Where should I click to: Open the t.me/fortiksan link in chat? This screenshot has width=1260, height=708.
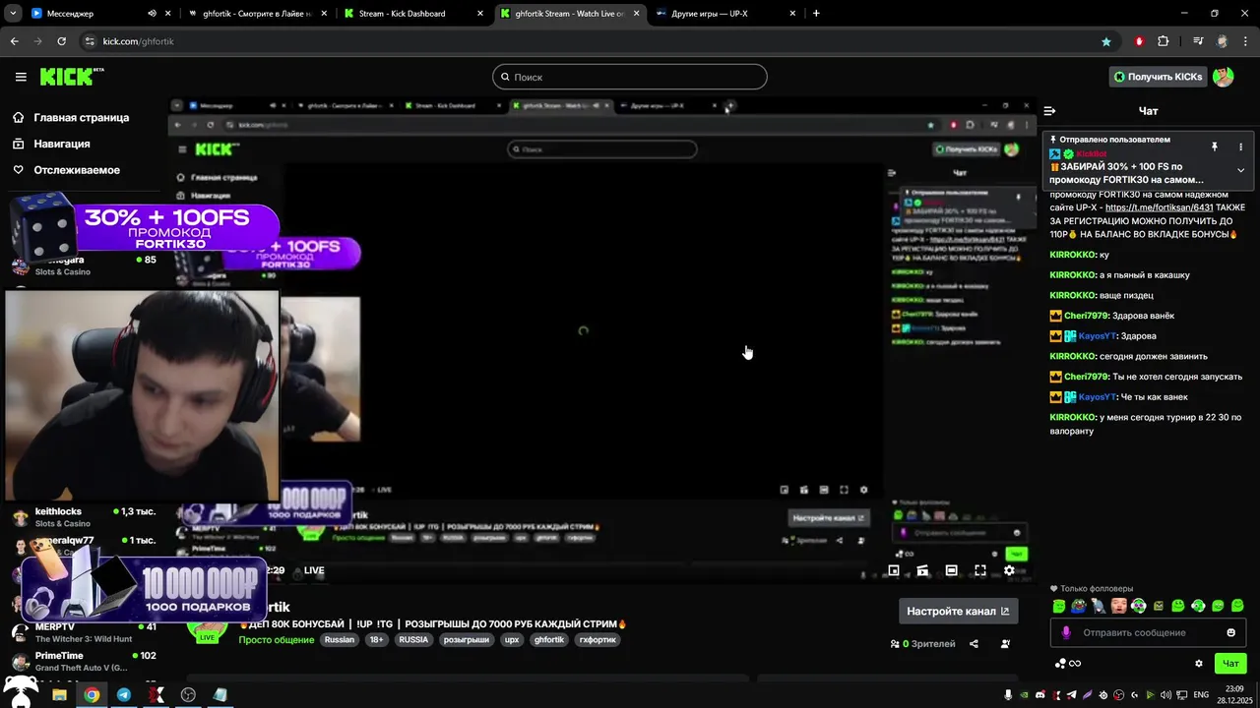point(1160,207)
